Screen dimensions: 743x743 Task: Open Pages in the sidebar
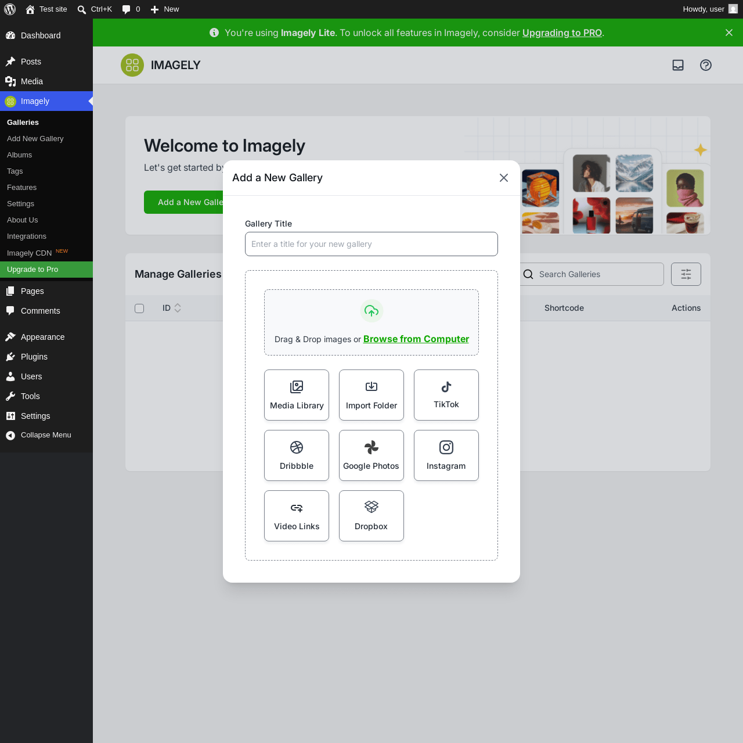pyautogui.click(x=46, y=291)
